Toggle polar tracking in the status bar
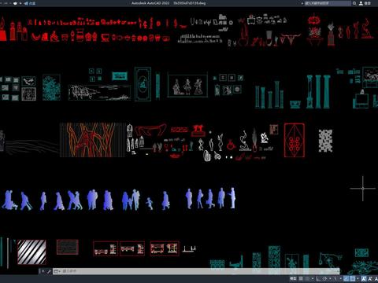The image size is (378, 283). point(324,278)
